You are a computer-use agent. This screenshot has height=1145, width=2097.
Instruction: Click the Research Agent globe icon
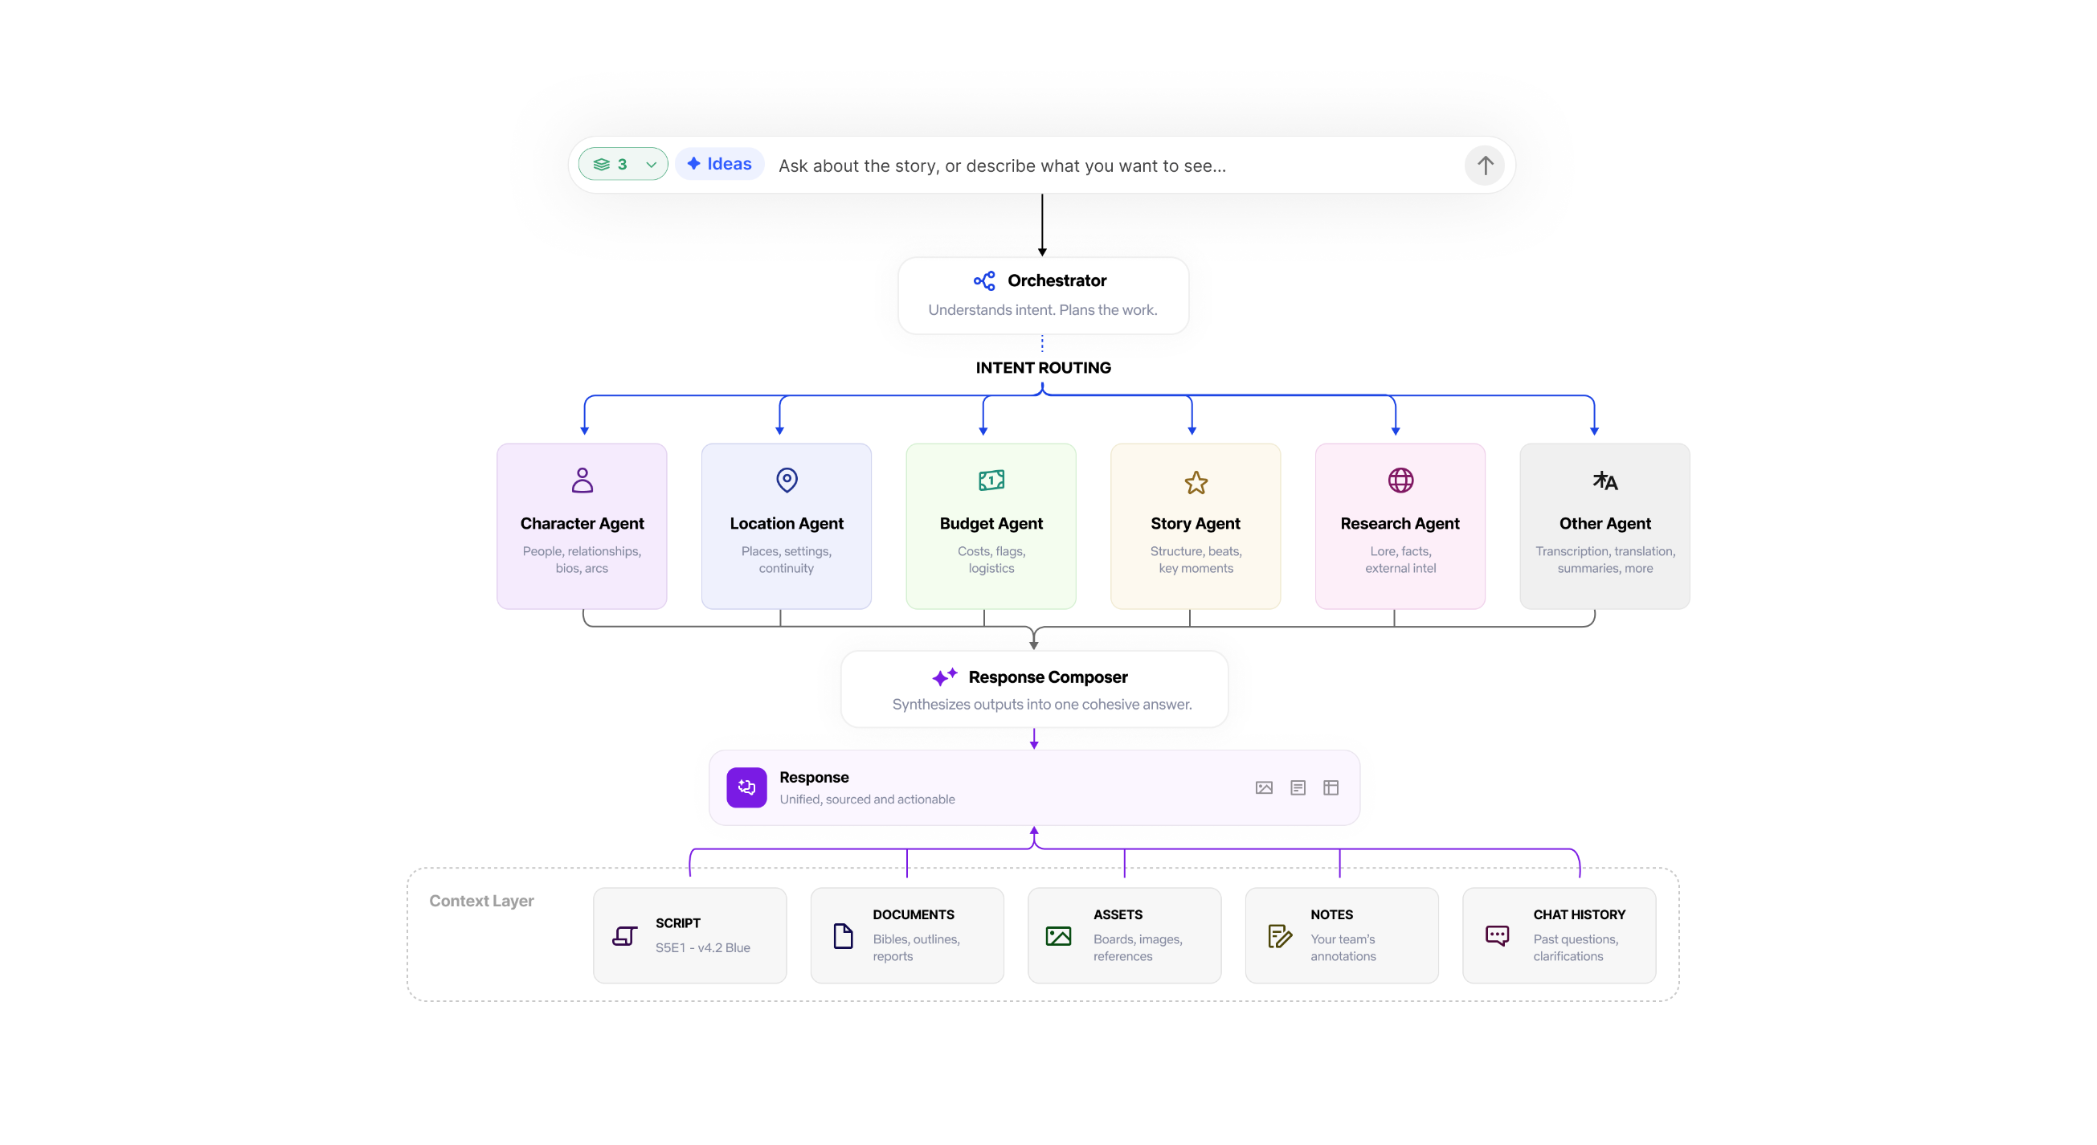point(1400,480)
